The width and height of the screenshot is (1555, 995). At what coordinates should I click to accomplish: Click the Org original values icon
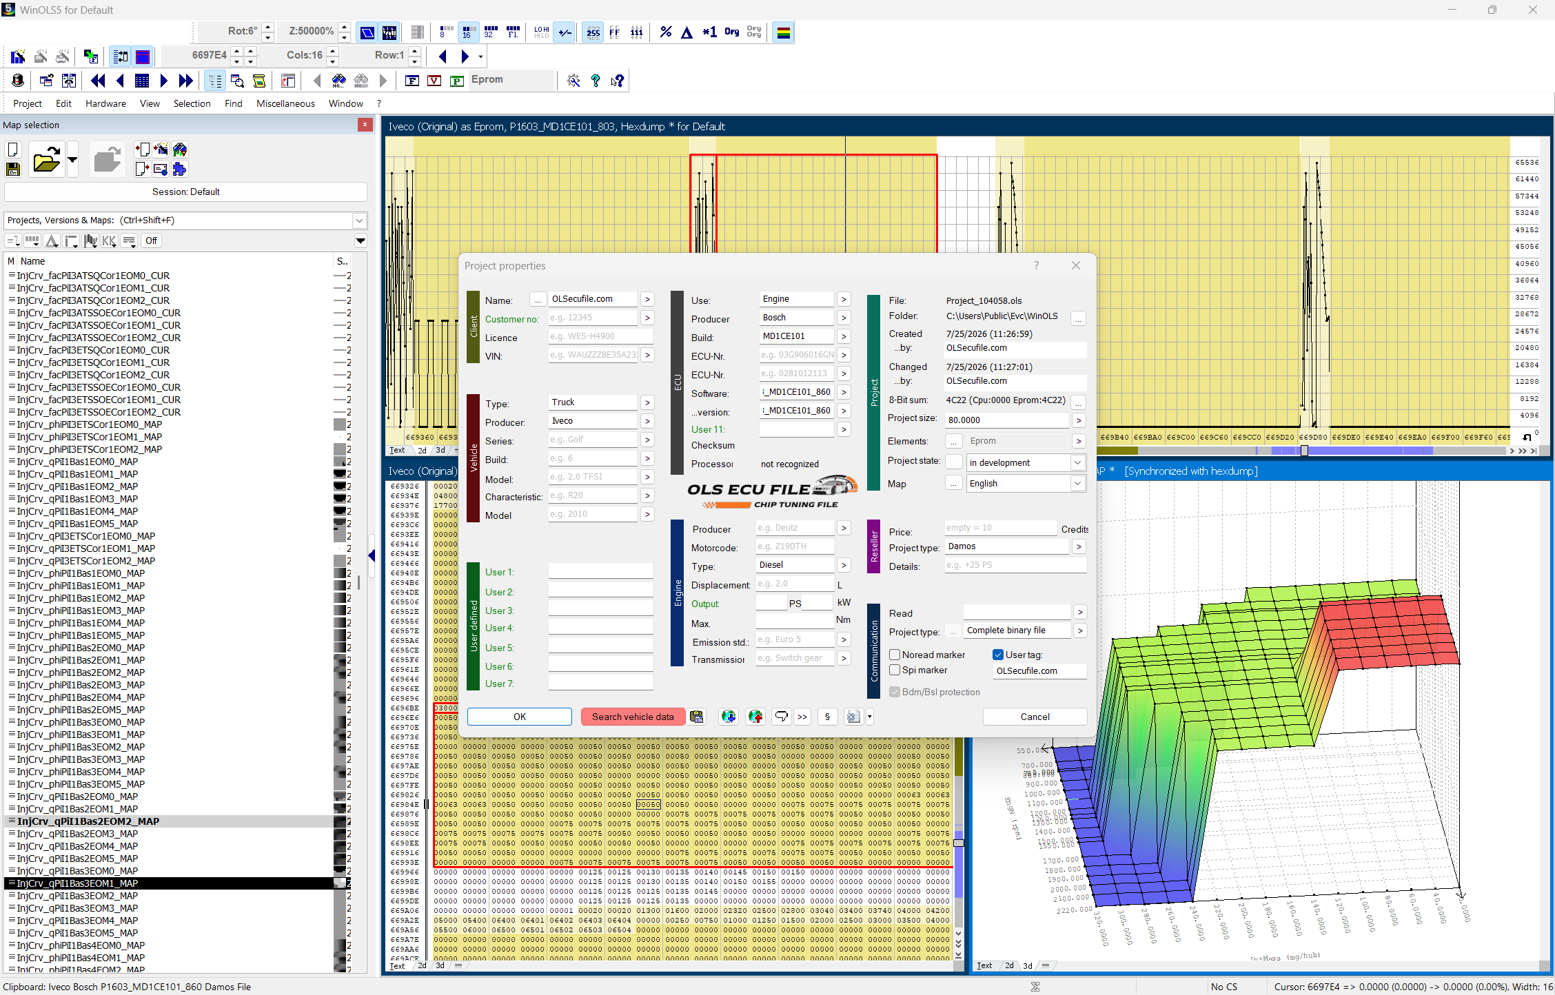coord(732,32)
